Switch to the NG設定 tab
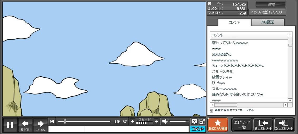 267,22
